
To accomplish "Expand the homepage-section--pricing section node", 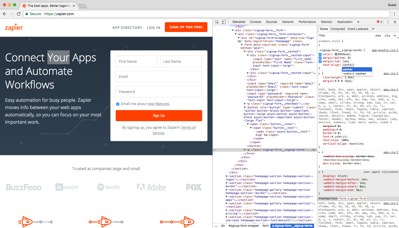I will click(x=227, y=210).
